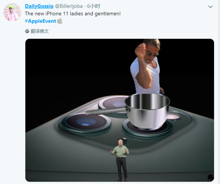Open the #AppleEvent hashtag

pyautogui.click(x=40, y=21)
